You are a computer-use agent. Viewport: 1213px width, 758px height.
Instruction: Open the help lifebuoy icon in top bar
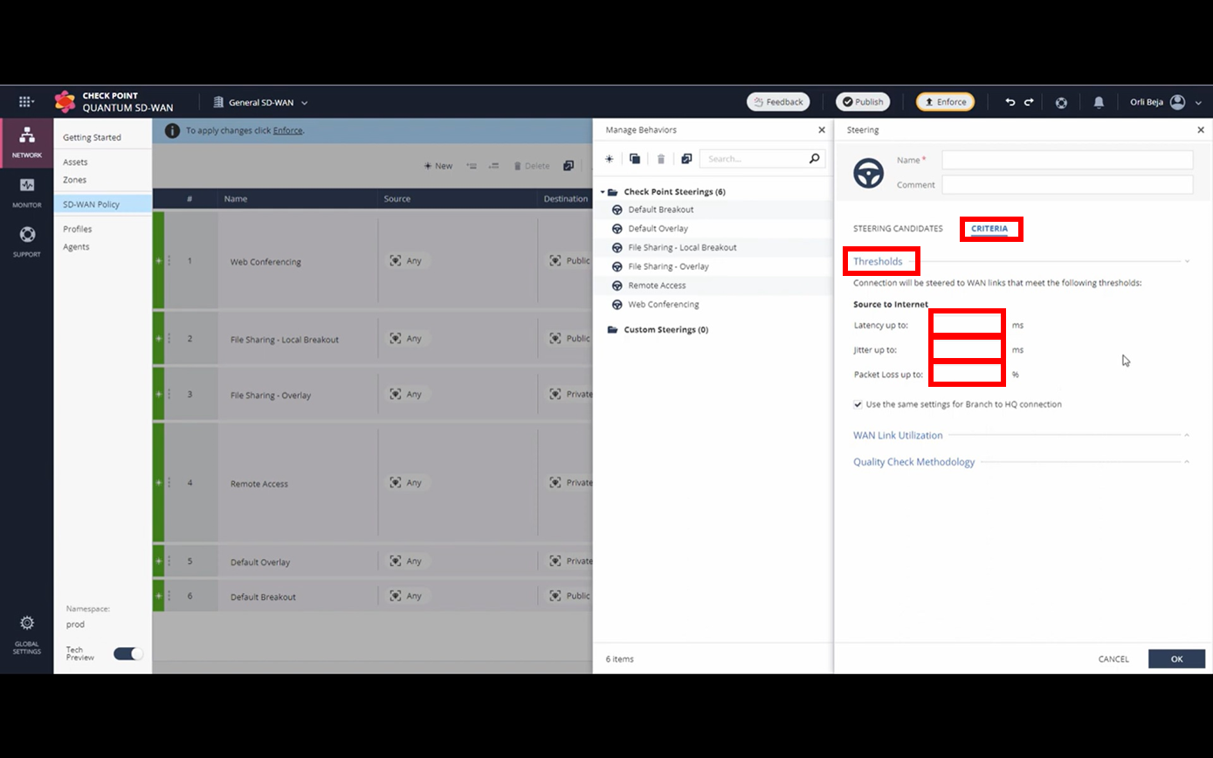[1061, 102]
